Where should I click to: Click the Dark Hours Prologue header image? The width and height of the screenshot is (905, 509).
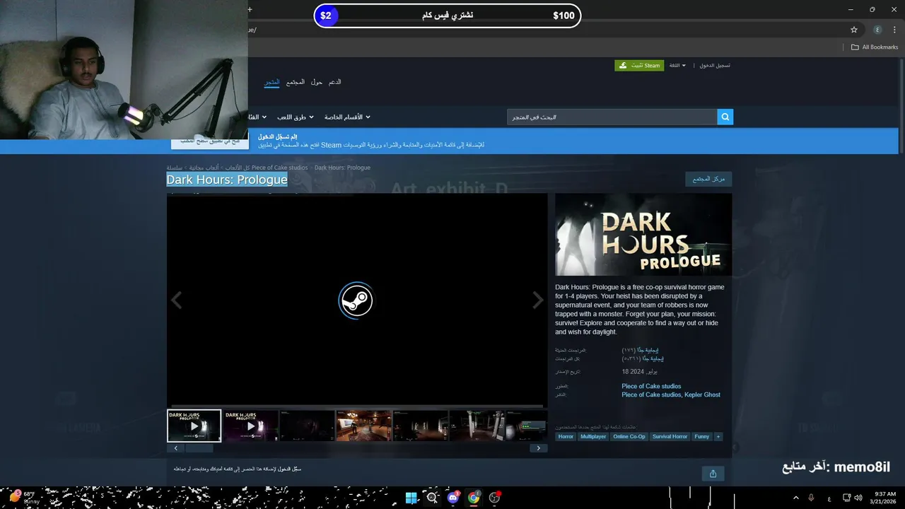(x=643, y=235)
